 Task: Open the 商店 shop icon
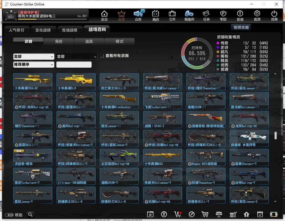pos(156,15)
